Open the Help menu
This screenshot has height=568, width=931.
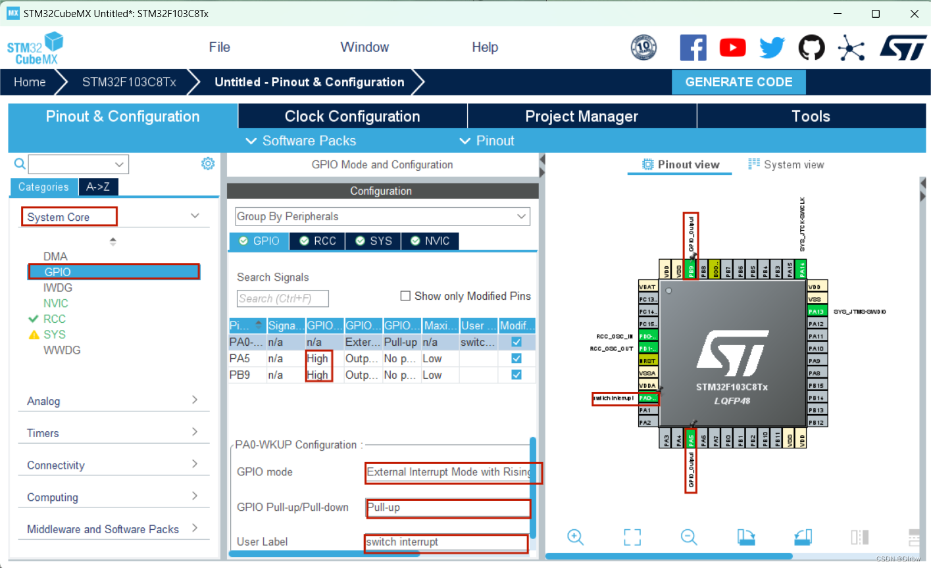[485, 47]
